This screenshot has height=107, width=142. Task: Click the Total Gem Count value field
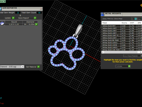click(x=39, y=13)
